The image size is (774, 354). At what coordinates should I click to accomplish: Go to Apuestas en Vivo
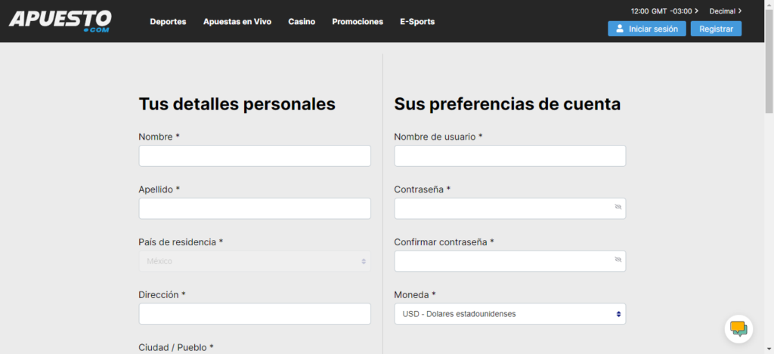coord(237,22)
